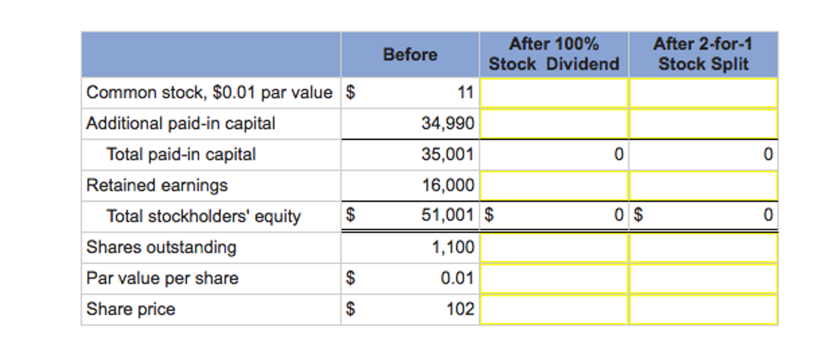838x350 pixels.
Task: Click Additional paid-in capital Stock Dividend cell
Action: (554, 124)
